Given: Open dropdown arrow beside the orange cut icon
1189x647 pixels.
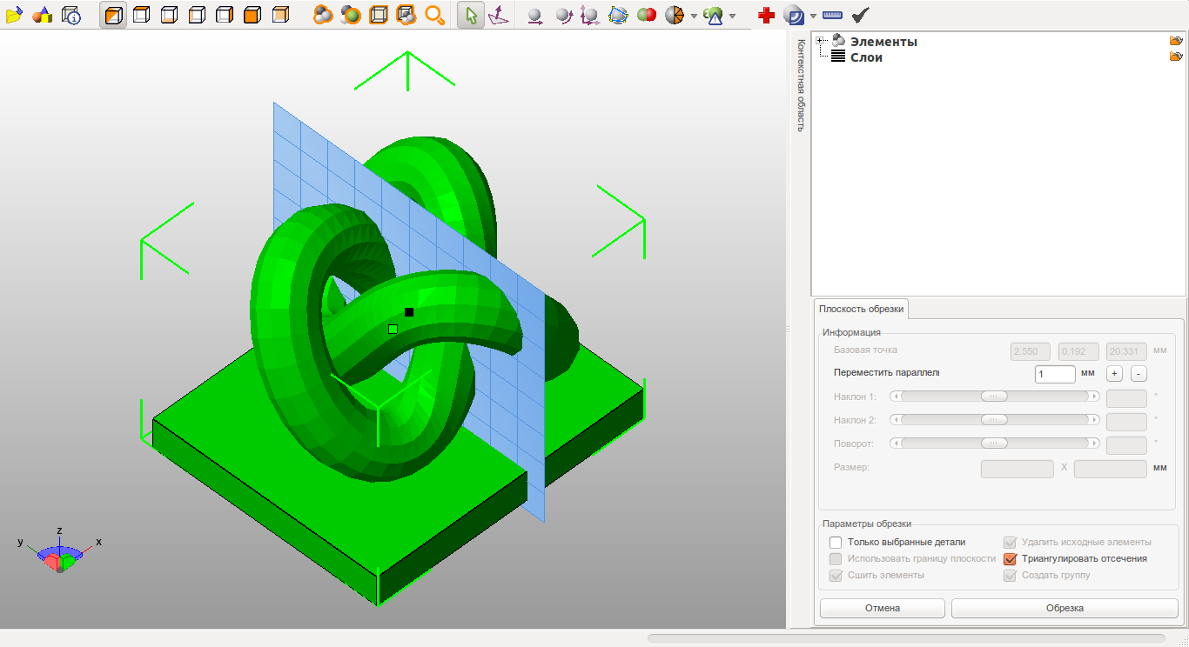Looking at the screenshot, I should (693, 16).
